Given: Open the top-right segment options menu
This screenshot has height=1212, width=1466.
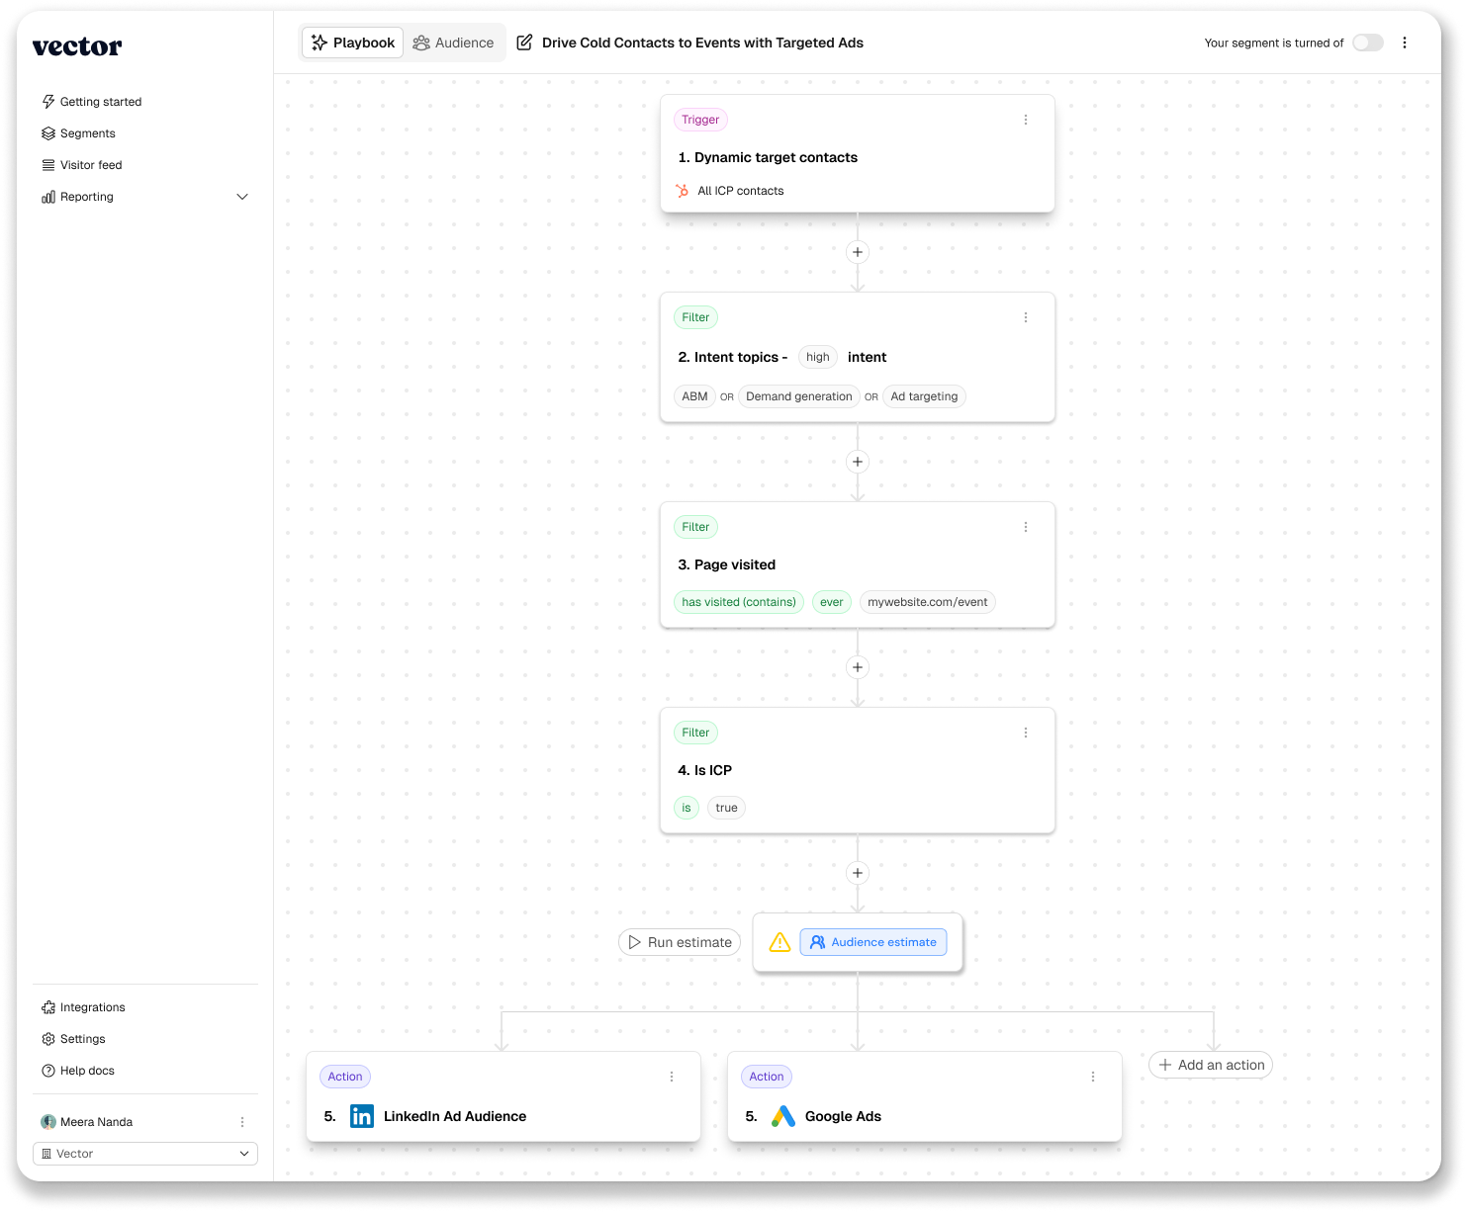Looking at the screenshot, I should point(1405,43).
